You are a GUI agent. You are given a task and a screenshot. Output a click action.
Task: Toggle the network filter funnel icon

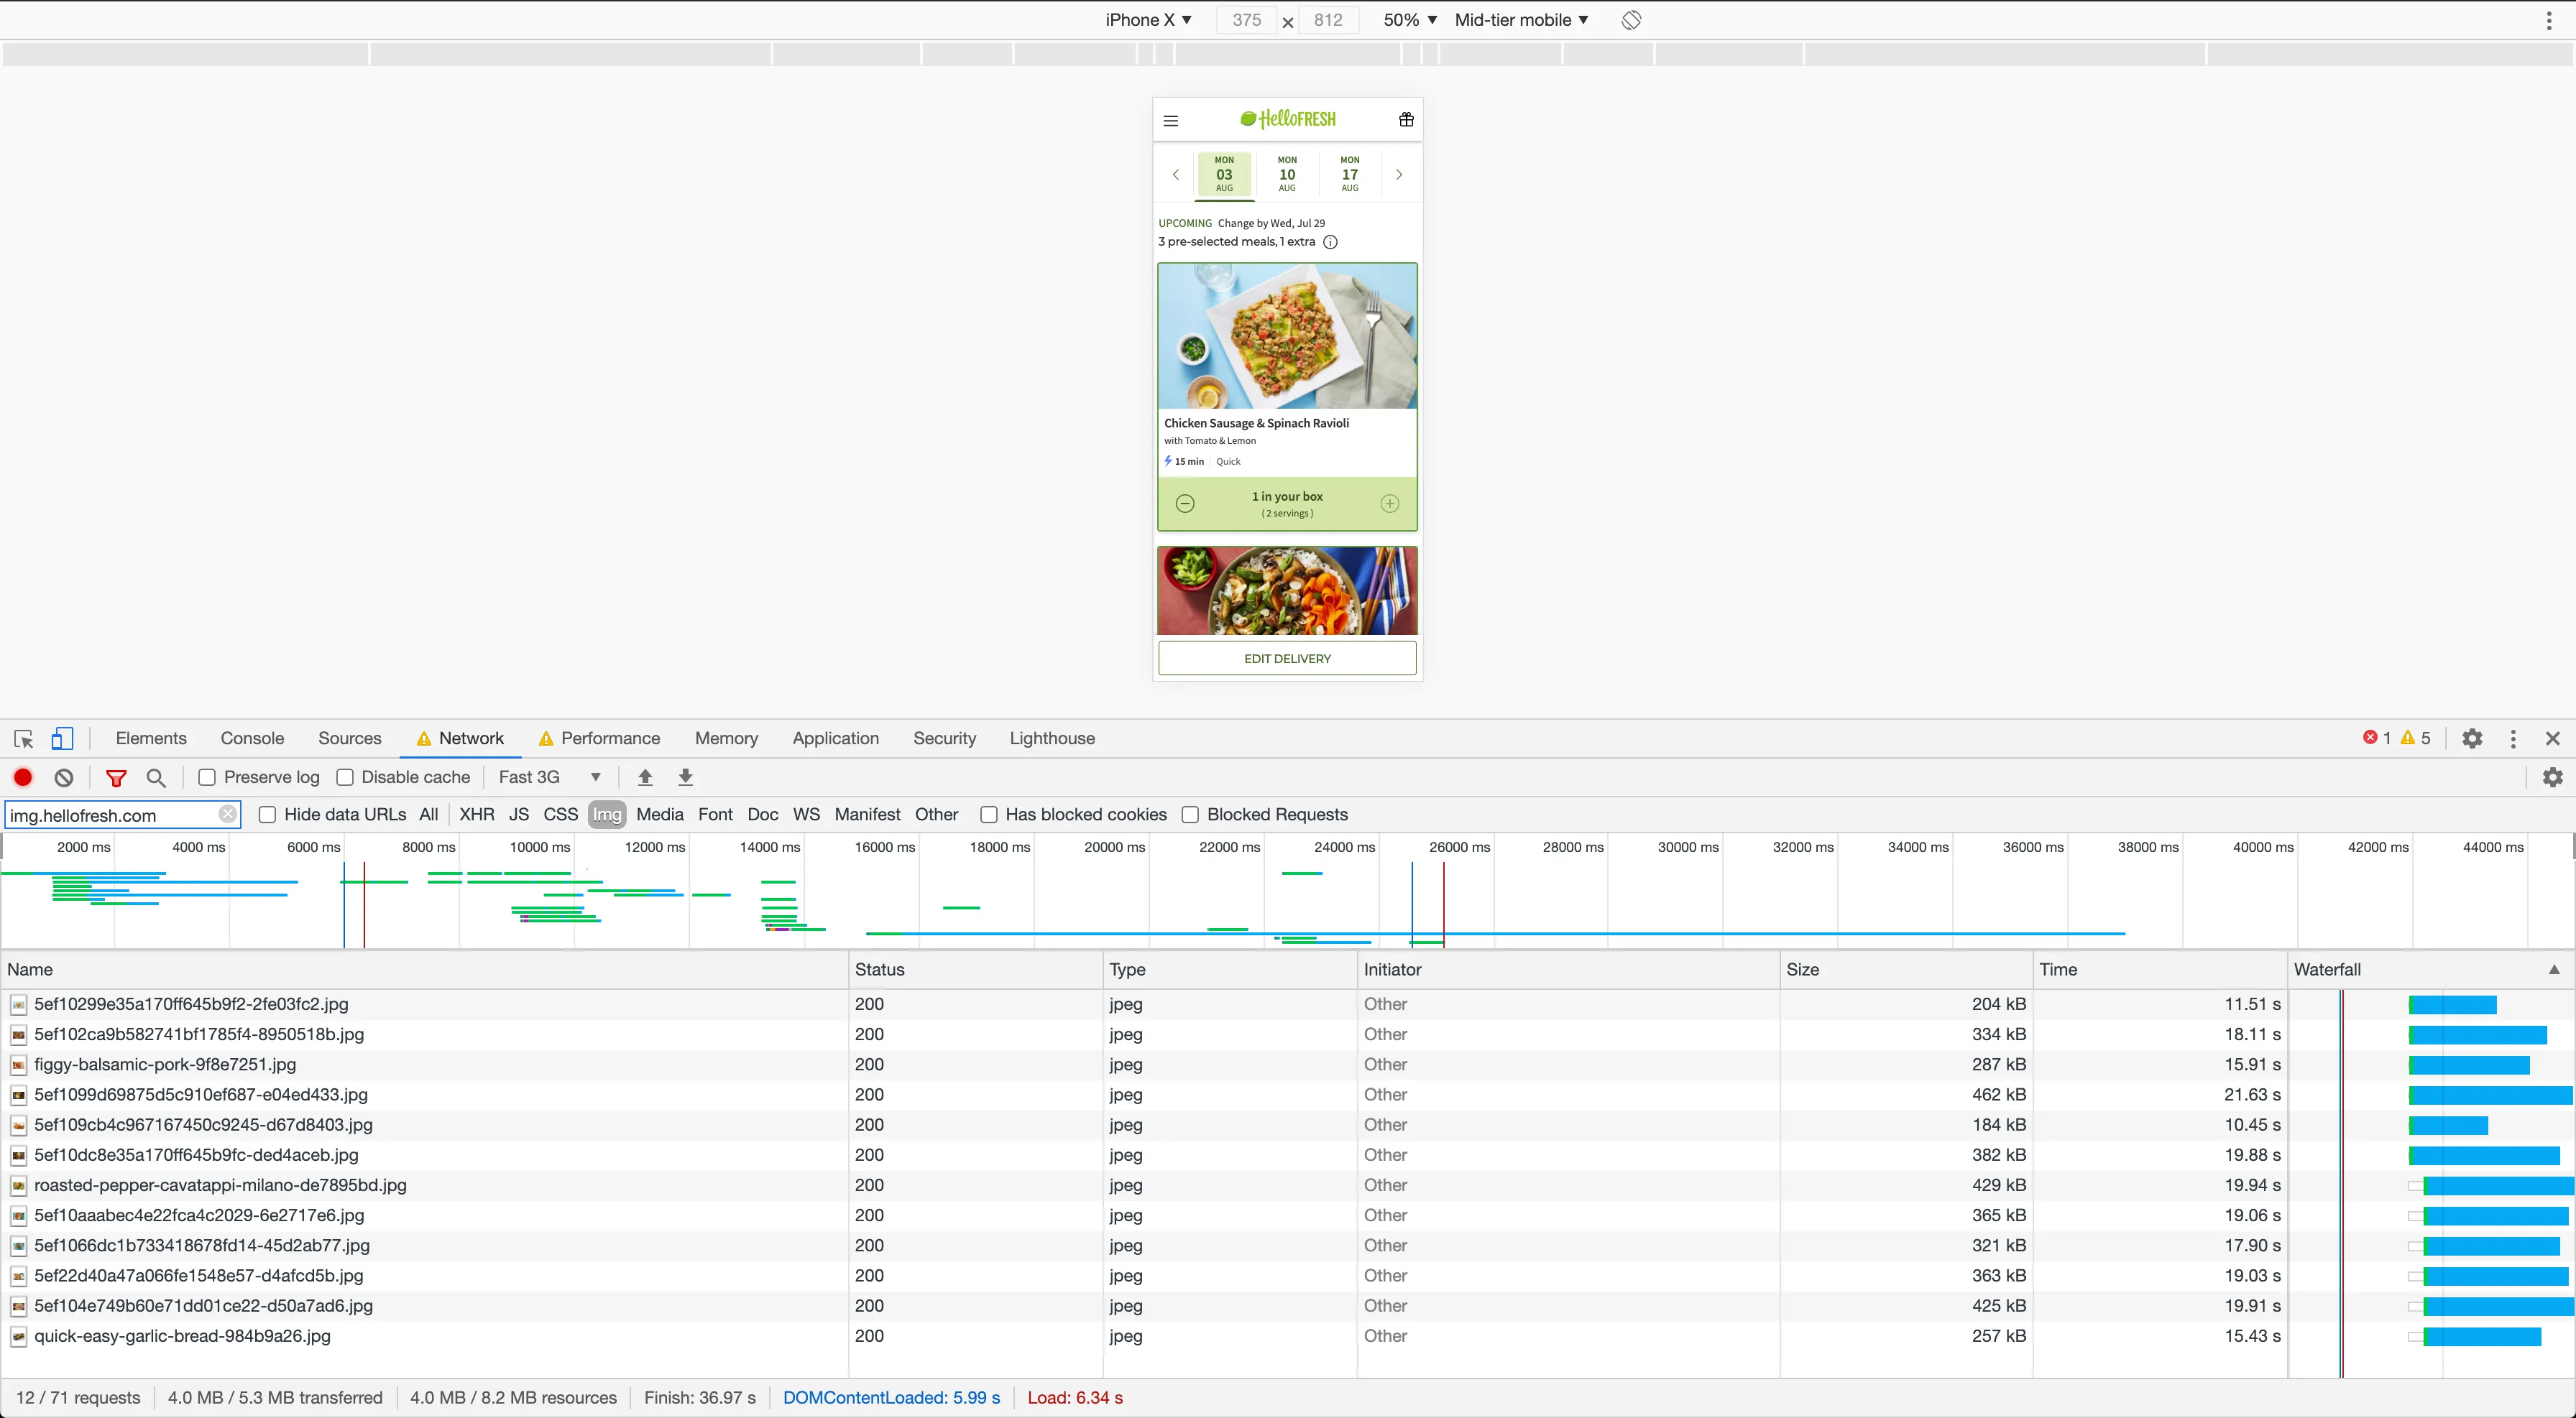pyautogui.click(x=116, y=777)
